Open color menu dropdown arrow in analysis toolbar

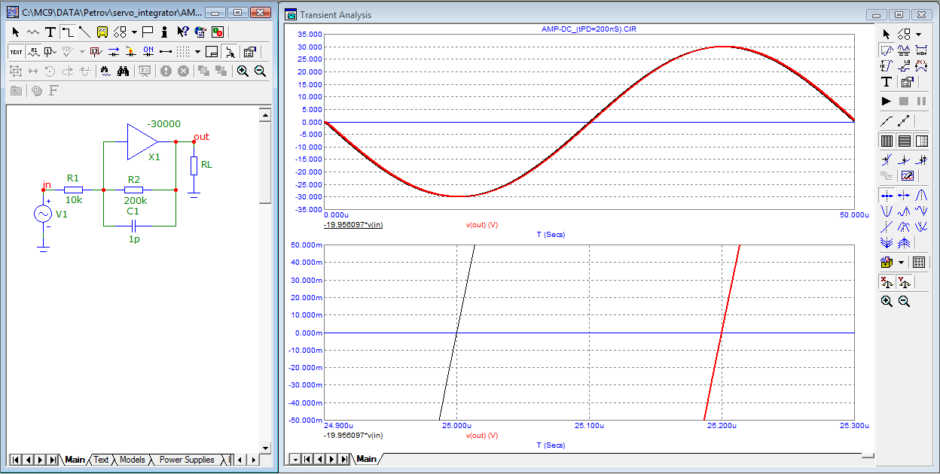(901, 262)
